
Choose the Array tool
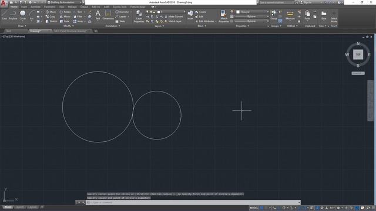click(x=78, y=21)
